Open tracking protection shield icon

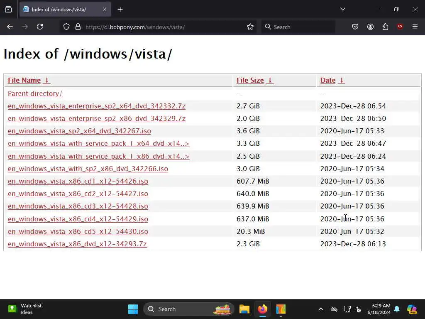pos(66,27)
